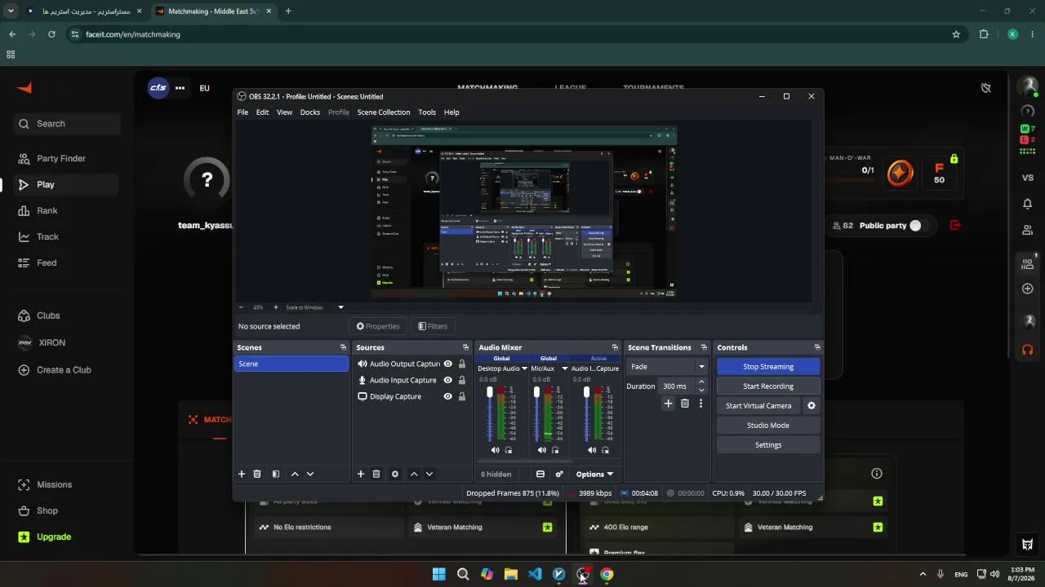Leave party with red exit icon
This screenshot has width=1045, height=587.
tap(956, 226)
